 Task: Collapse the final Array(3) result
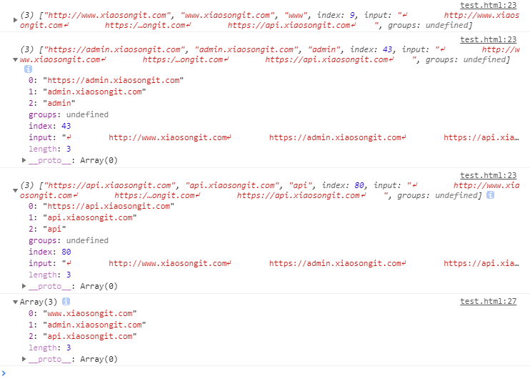16,302
